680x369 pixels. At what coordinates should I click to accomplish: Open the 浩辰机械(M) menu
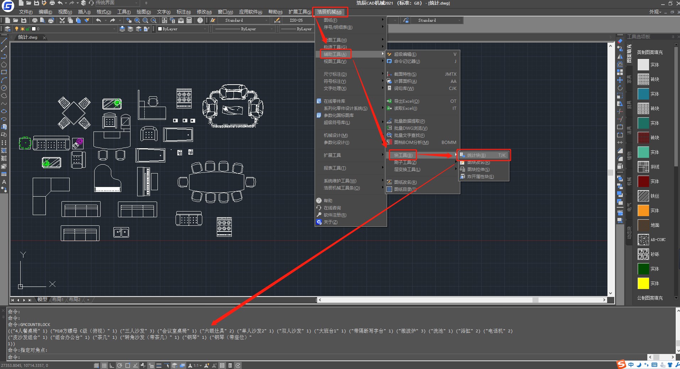(x=330, y=12)
